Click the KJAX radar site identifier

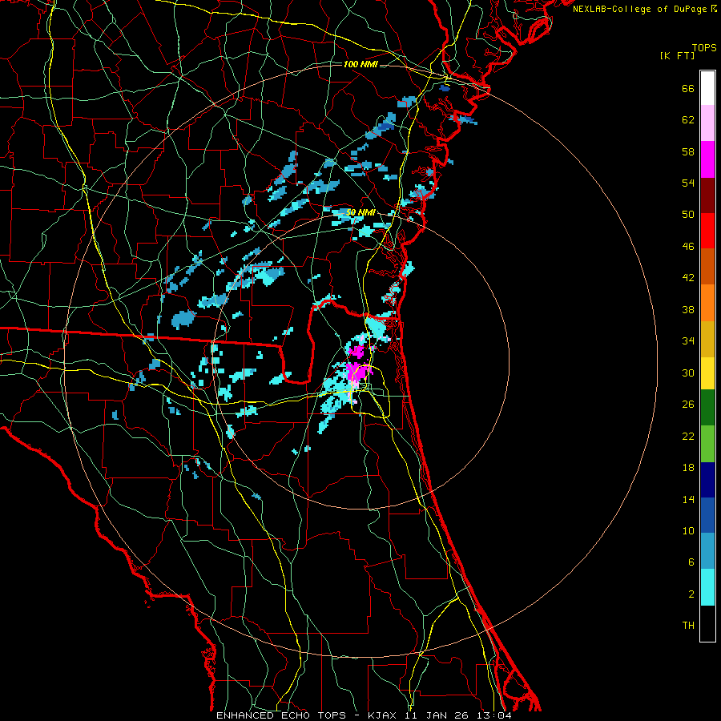pos(381,715)
